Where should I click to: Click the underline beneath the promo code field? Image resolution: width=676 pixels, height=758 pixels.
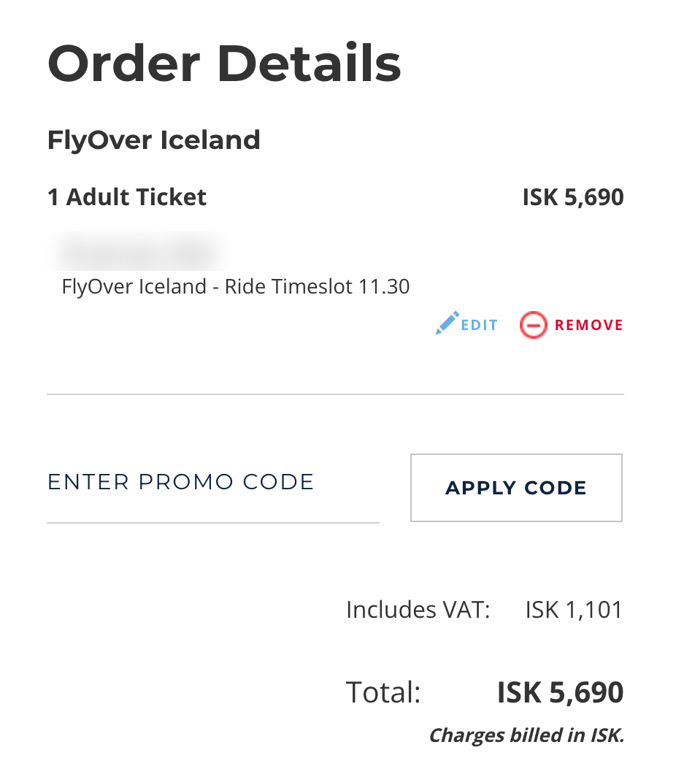coord(213,523)
